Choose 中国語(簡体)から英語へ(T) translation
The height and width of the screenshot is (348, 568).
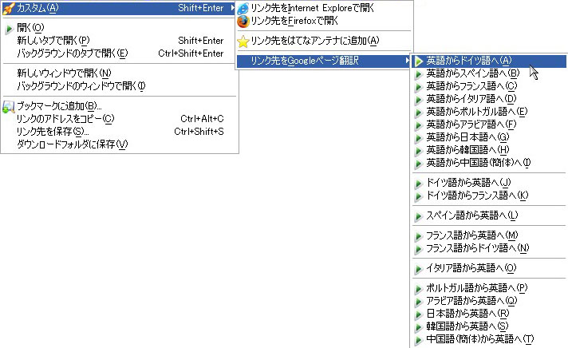pyautogui.click(x=489, y=339)
